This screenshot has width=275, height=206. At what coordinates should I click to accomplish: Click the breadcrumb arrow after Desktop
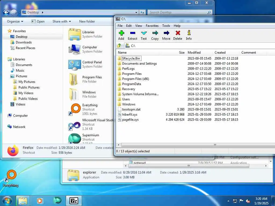pos(42,12)
